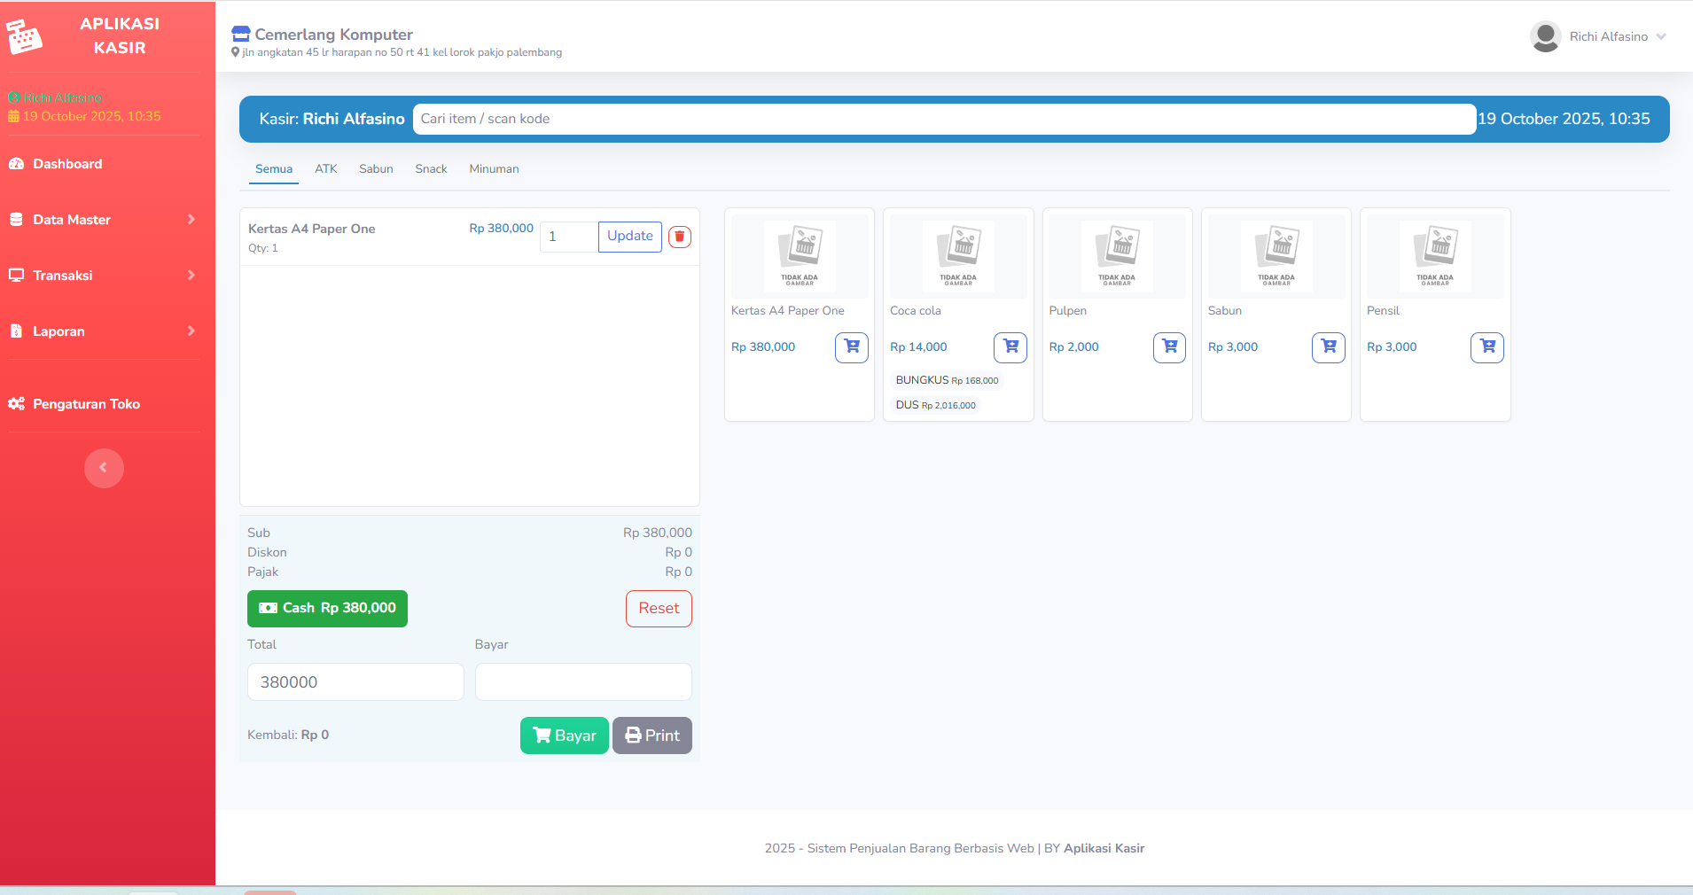This screenshot has width=1693, height=895.
Task: Delete Kertas A4 item with trash icon
Action: point(679,237)
